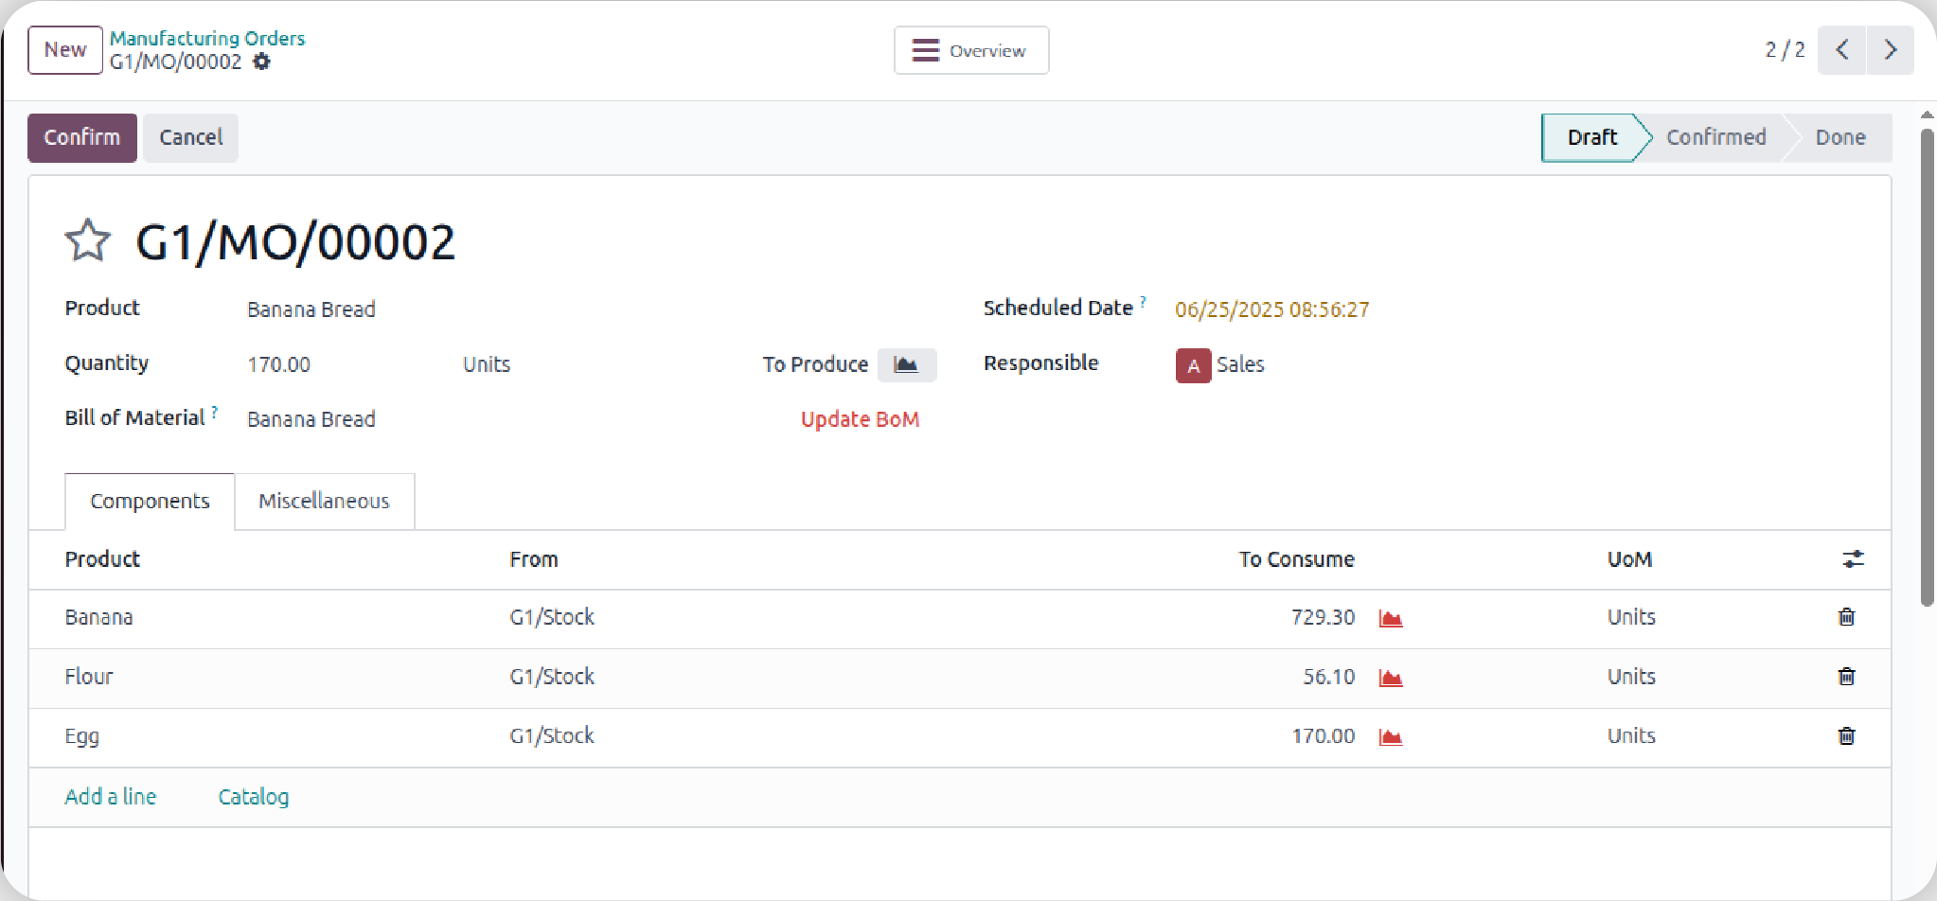Go to next manufacturing order
The width and height of the screenshot is (1937, 901).
click(x=1890, y=50)
